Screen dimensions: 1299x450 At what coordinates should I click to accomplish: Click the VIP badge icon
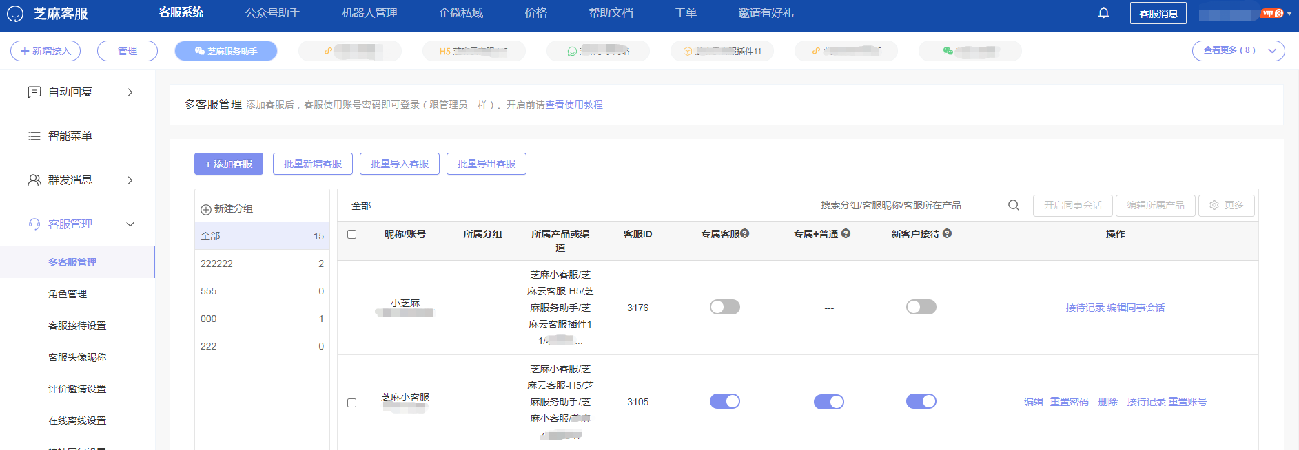(x=1272, y=13)
